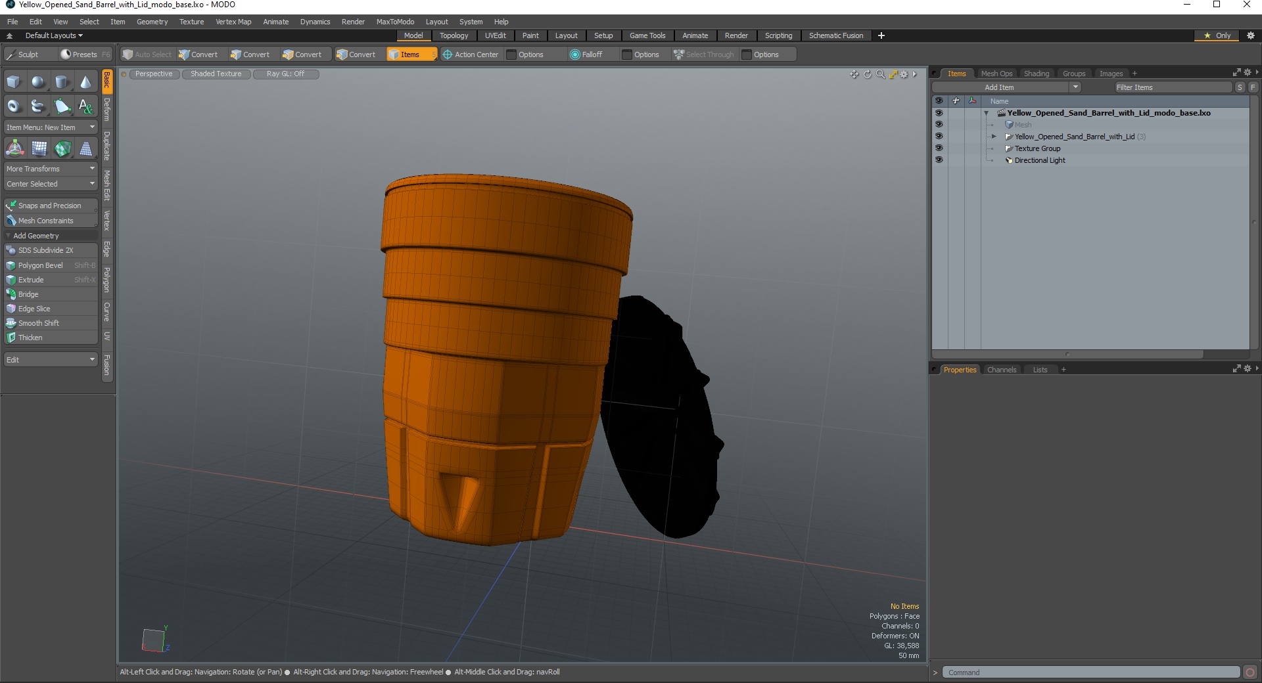Image resolution: width=1262 pixels, height=683 pixels.
Task: Select the cone primitive tool
Action: 85,82
